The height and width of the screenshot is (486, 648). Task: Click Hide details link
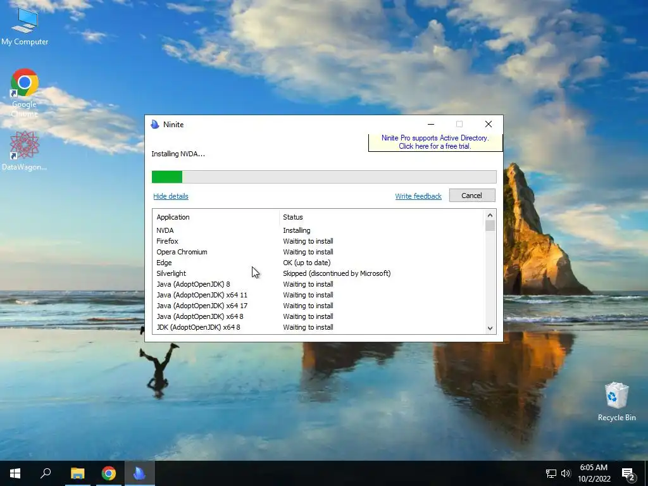pos(171,196)
